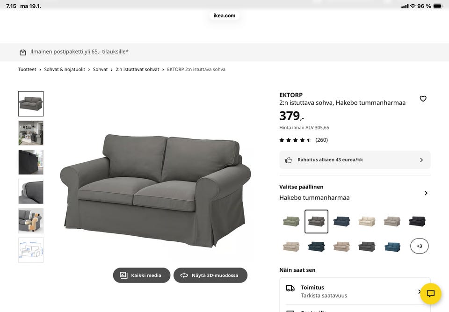
Task: Select the light green sofa cover swatch
Action: pyautogui.click(x=291, y=221)
